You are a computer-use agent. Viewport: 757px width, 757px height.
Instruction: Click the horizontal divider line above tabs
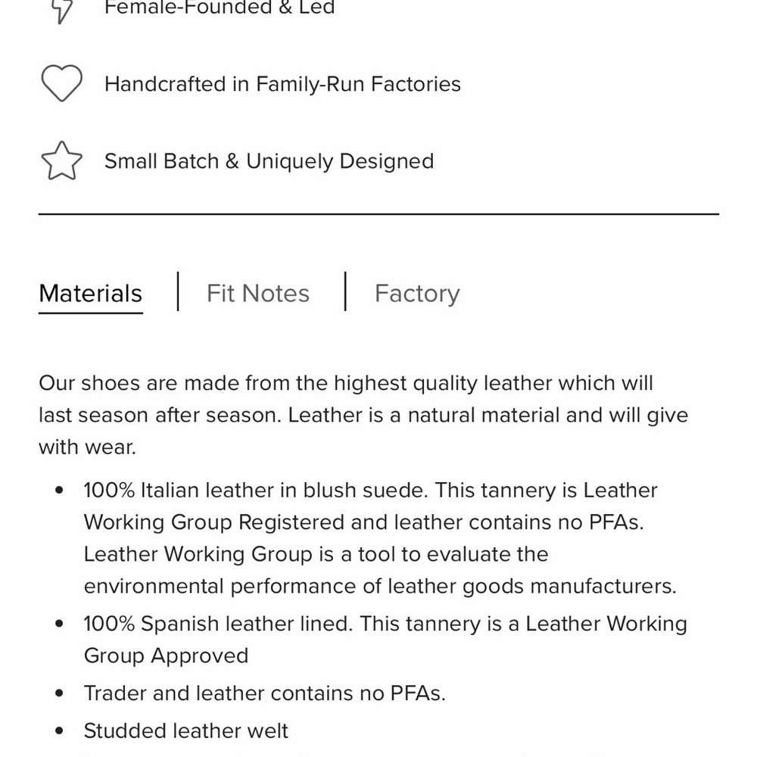point(378,214)
